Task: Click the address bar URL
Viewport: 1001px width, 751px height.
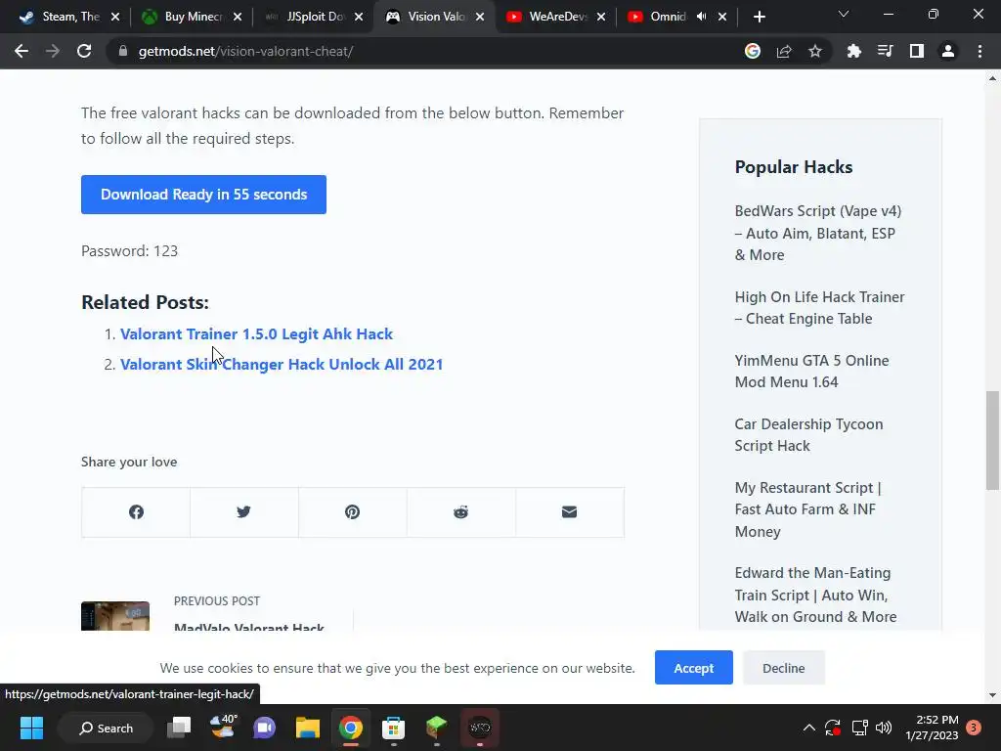Action: [x=245, y=51]
